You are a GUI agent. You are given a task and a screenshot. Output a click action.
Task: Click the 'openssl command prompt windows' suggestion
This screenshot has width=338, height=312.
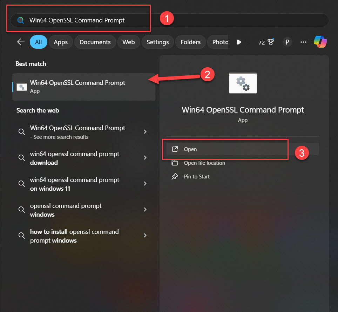click(x=84, y=210)
